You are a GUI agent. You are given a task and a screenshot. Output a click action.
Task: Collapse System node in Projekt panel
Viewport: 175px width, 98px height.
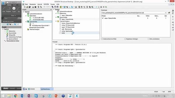click(24, 12)
